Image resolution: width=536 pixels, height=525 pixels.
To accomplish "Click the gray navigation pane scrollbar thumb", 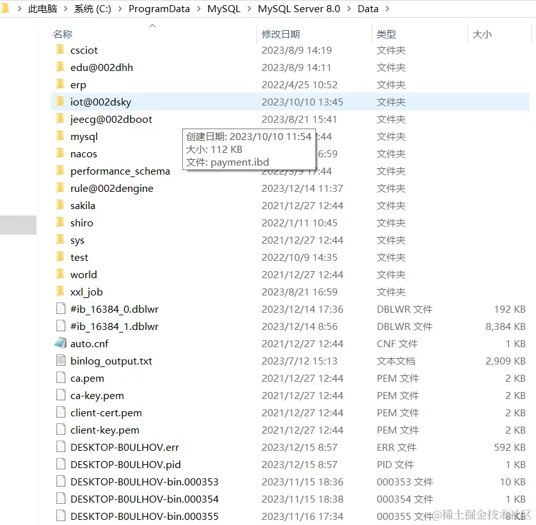I will click(18, 225).
